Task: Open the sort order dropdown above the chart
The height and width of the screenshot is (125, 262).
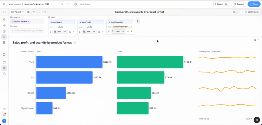Action: click(256, 40)
